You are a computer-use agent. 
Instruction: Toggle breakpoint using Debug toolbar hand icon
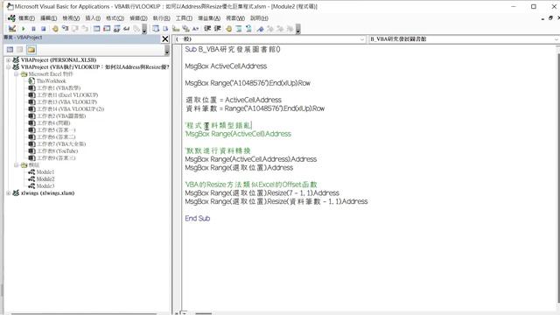(x=55, y=29)
